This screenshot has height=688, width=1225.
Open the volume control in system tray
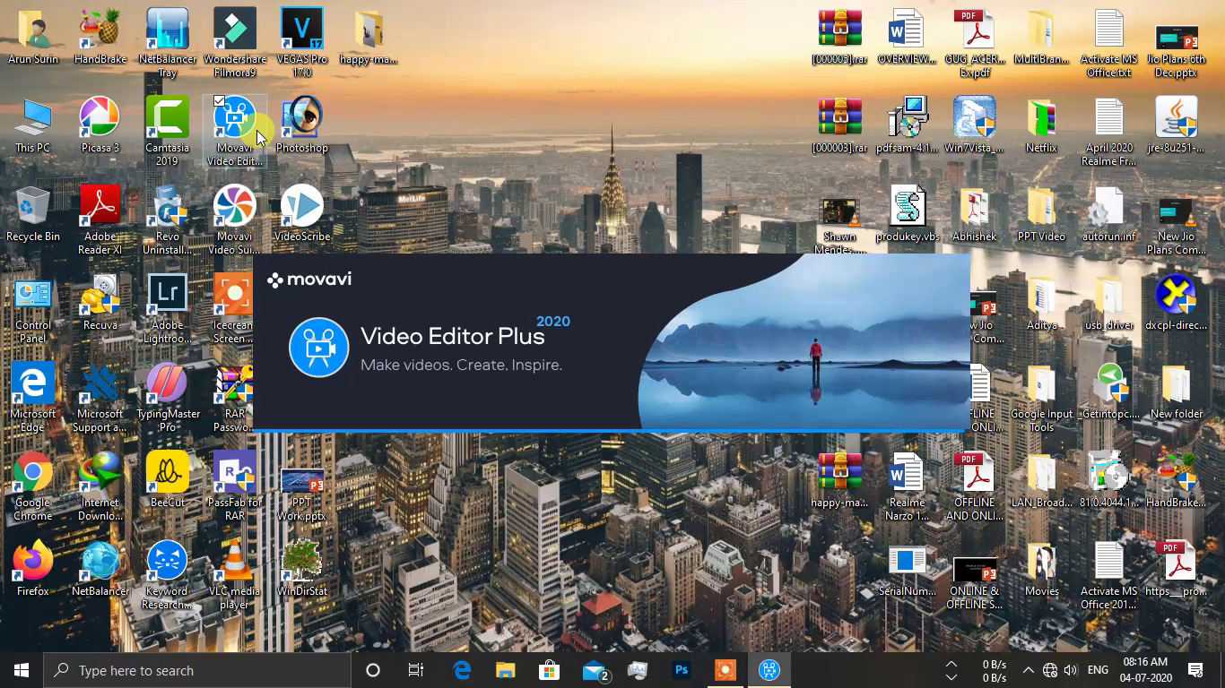[x=1071, y=669]
